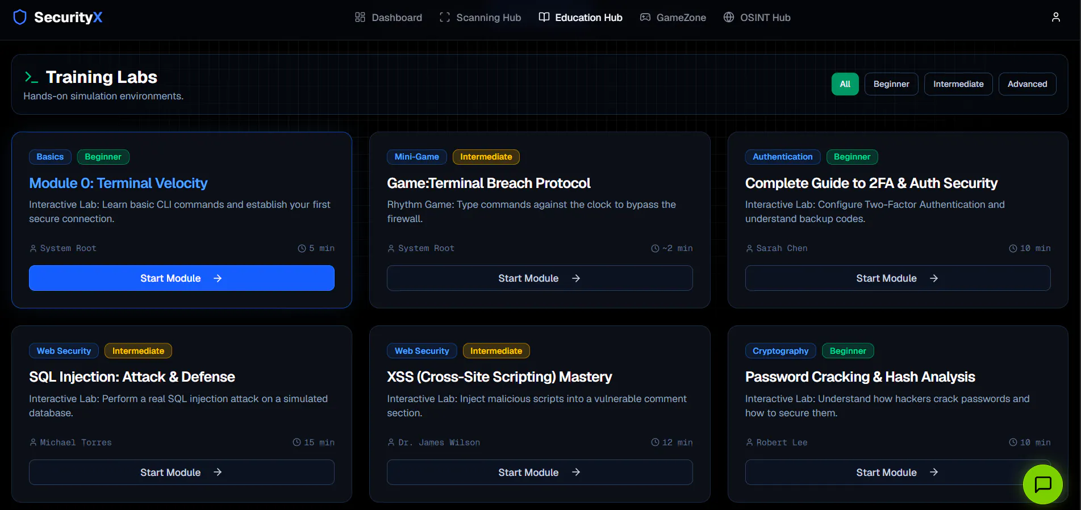1081x510 pixels.
Task: Select the Education Hub nav item
Action: click(x=581, y=17)
